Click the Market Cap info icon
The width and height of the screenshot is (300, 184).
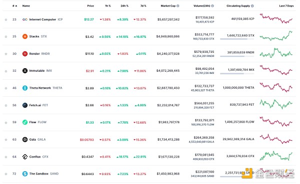coord(178,6)
